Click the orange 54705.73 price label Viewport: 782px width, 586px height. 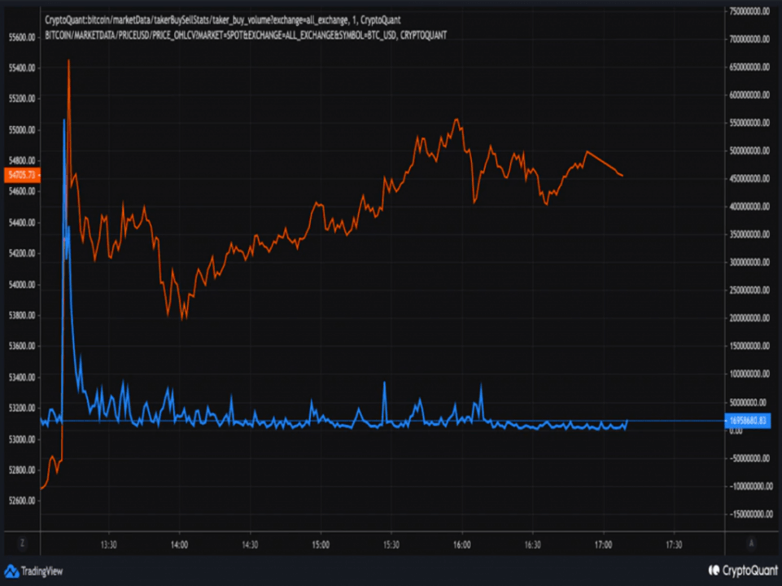(x=21, y=175)
